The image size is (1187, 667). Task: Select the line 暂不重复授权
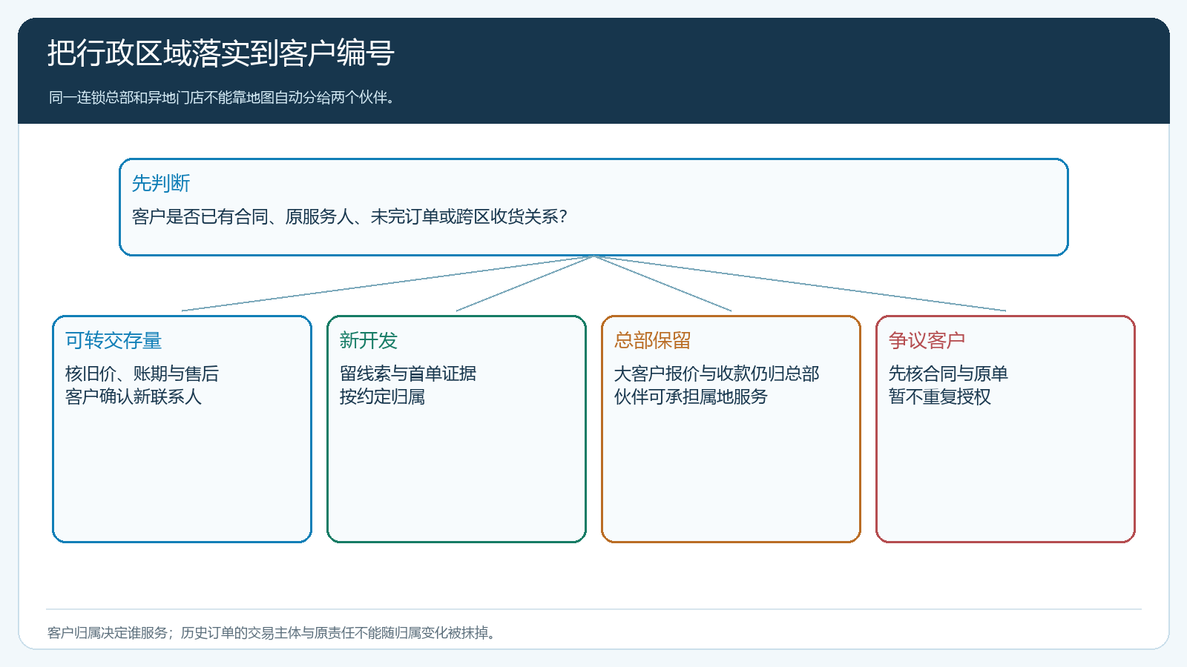click(x=940, y=396)
